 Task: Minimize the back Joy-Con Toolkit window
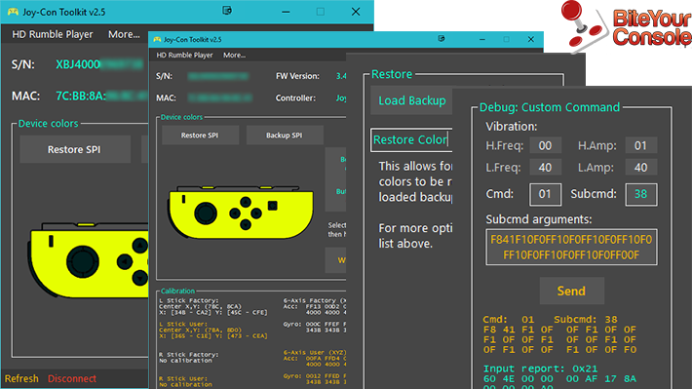tap(286, 12)
